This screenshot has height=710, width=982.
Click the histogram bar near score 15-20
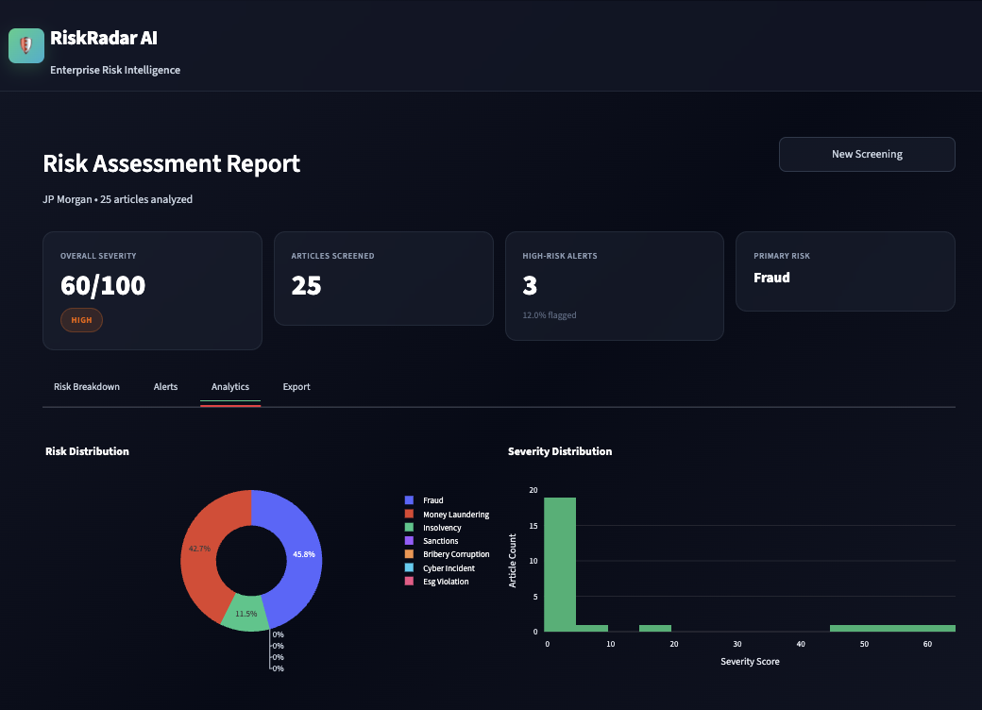click(655, 628)
